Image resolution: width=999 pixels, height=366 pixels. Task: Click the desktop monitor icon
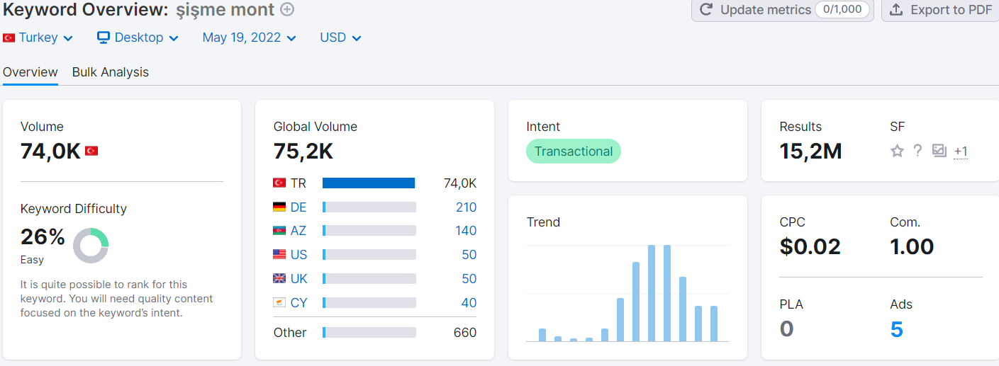[x=104, y=38]
